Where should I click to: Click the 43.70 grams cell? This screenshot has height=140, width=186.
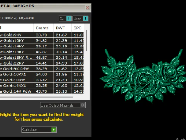(x=44, y=91)
